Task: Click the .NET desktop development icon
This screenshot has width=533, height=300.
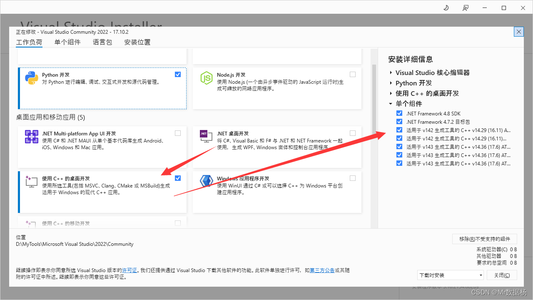Action: click(x=207, y=137)
